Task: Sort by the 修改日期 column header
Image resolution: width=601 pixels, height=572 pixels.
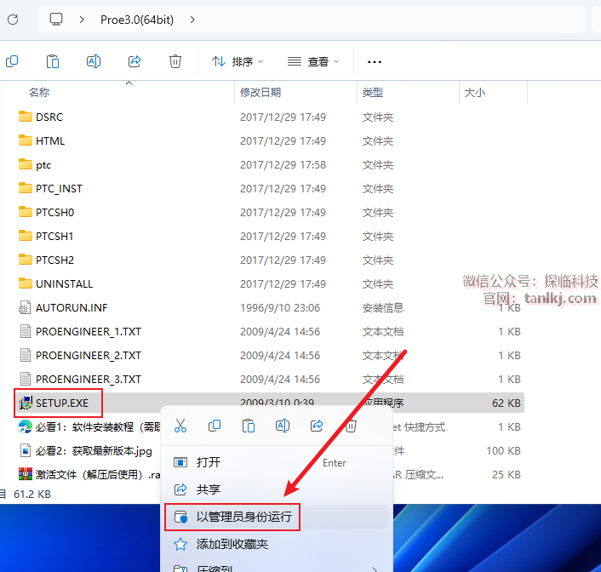Action: pos(260,93)
